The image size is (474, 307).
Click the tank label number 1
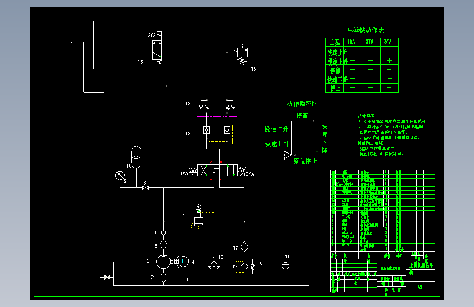(x=187, y=280)
